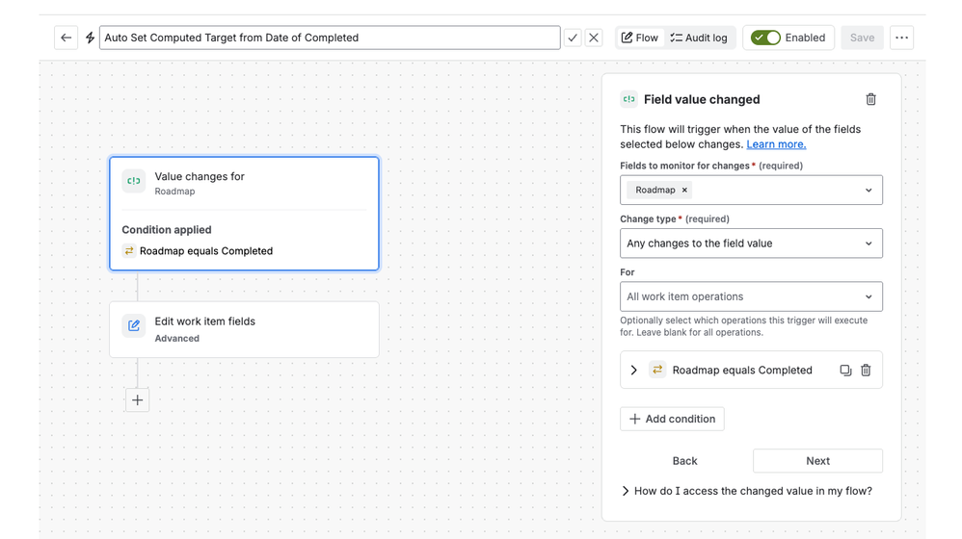Image resolution: width=962 pixels, height=539 pixels.
Task: Go back using the left arrow icon
Action: coord(66,38)
